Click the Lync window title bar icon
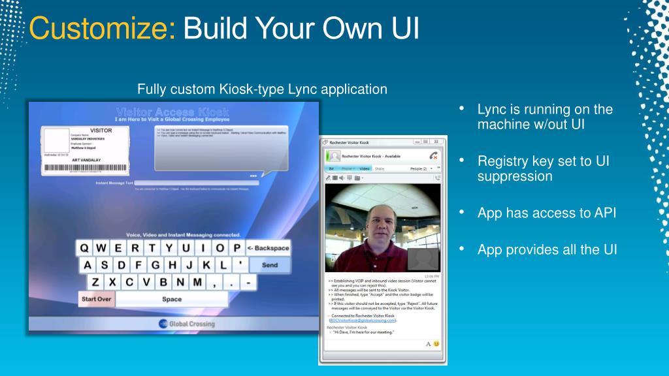This screenshot has height=376, width=669. pyautogui.click(x=325, y=142)
